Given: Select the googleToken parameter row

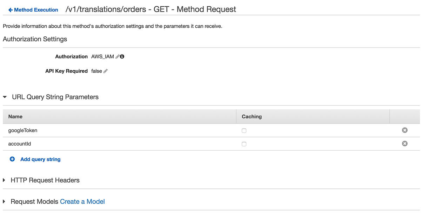Looking at the screenshot, I should [22, 130].
